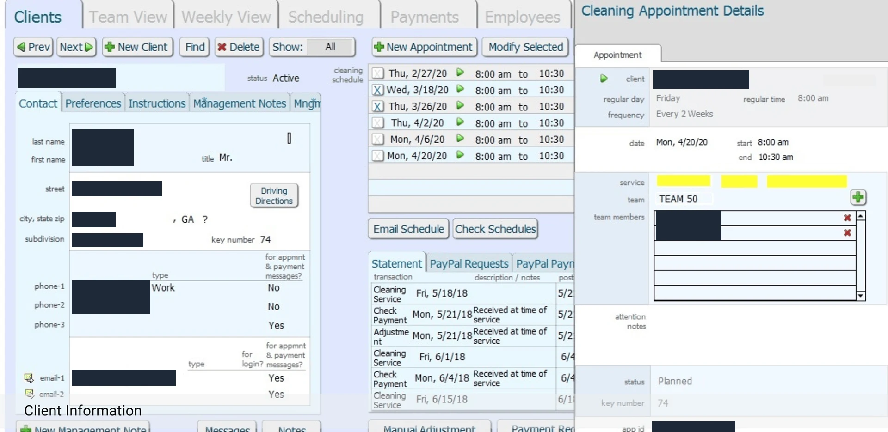This screenshot has height=432, width=888.
Task: Open the Payments tab
Action: click(425, 17)
